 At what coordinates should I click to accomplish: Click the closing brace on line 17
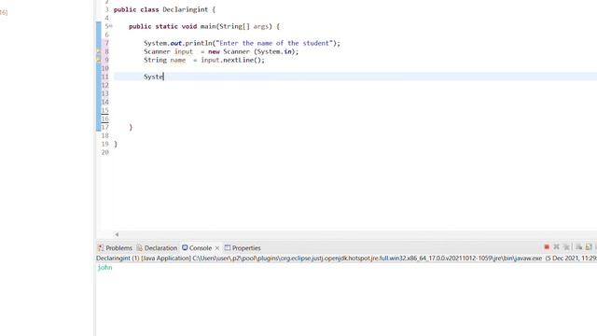(x=131, y=127)
